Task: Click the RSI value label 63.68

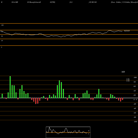Action: tap(127, 31)
